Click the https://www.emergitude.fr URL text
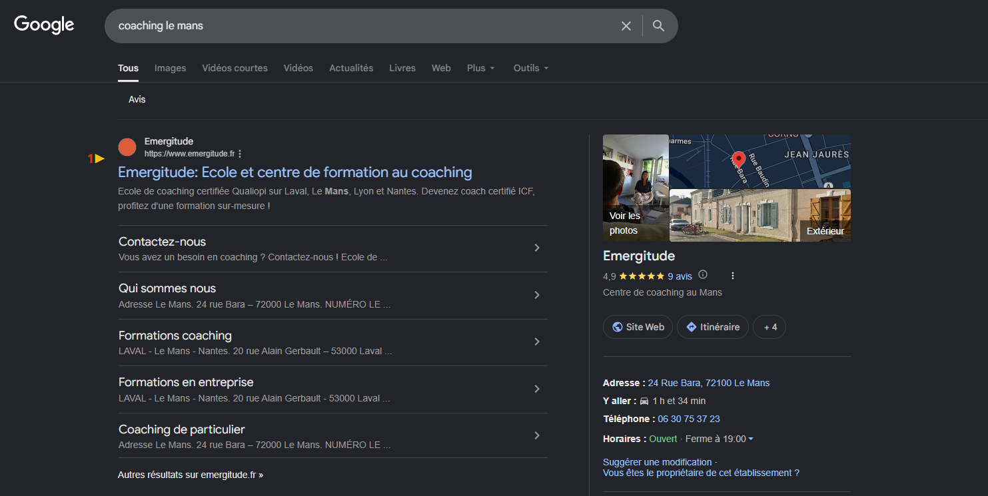 [x=189, y=154]
